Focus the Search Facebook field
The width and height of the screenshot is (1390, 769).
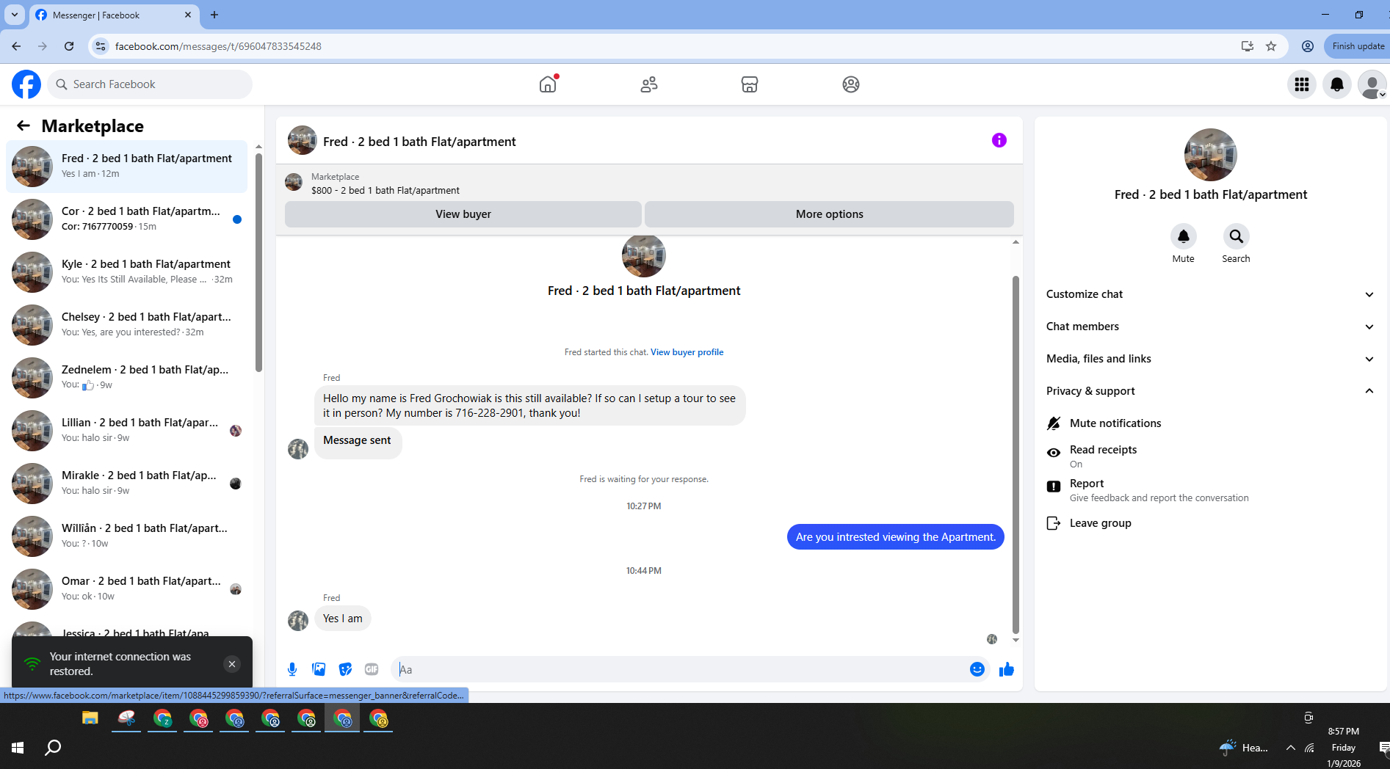click(x=151, y=84)
